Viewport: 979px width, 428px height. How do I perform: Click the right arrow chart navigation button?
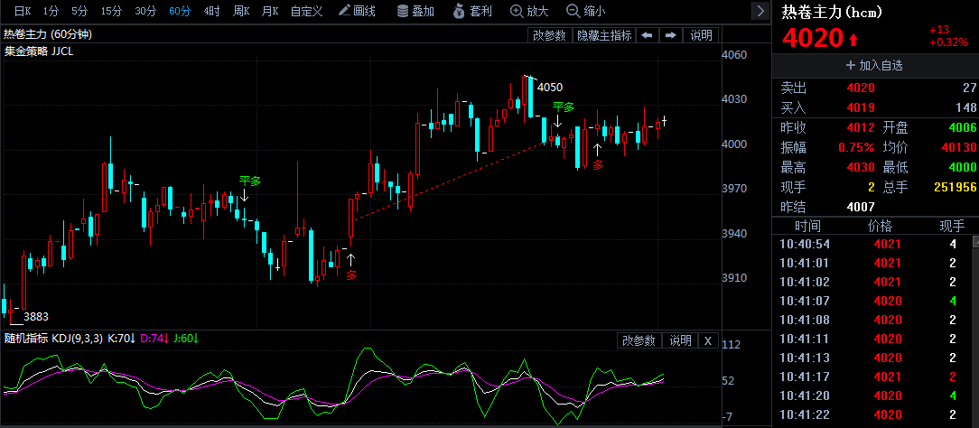(670, 35)
